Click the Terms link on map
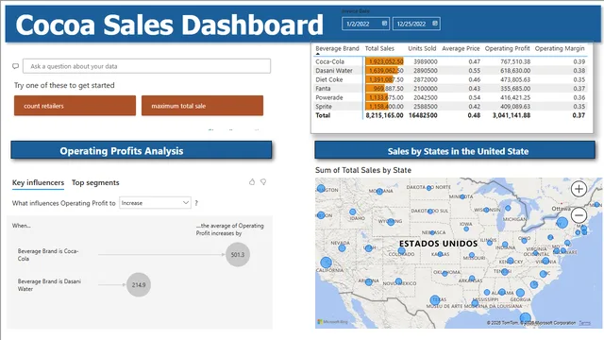Viewport: 604px width, 340px height. tap(585, 323)
